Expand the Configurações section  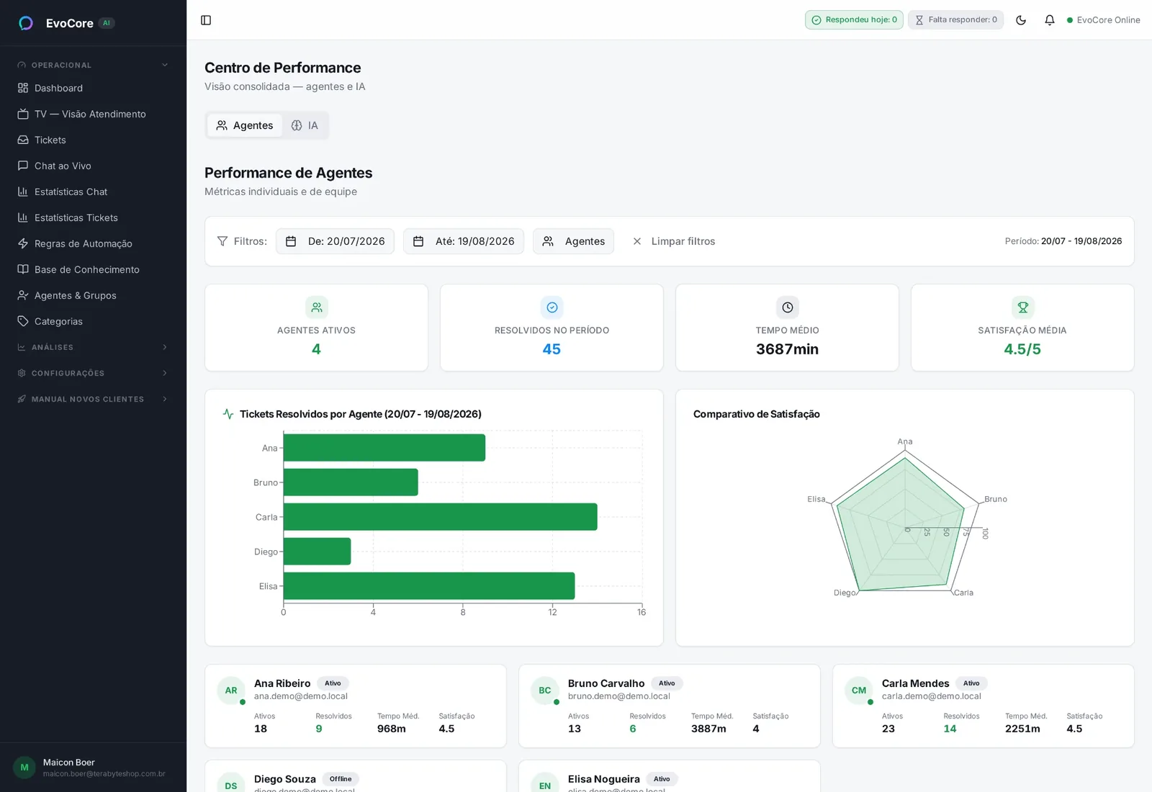(x=93, y=373)
